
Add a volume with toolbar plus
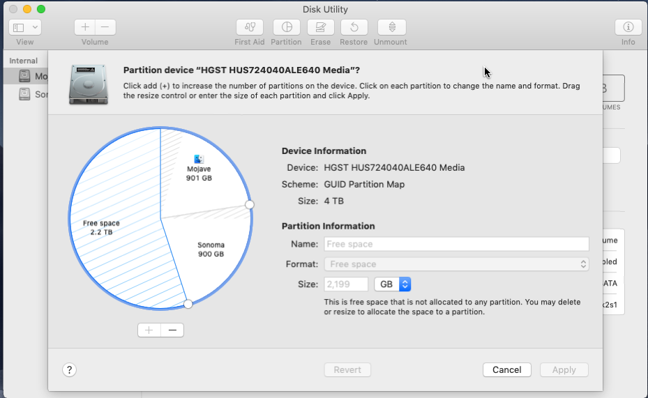(84, 27)
